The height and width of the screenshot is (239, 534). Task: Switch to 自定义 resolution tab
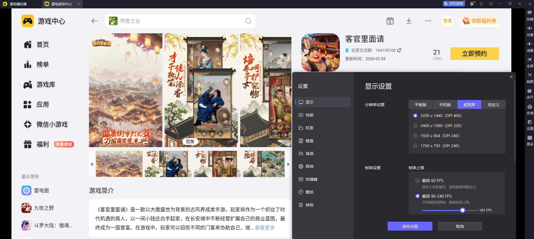494,105
